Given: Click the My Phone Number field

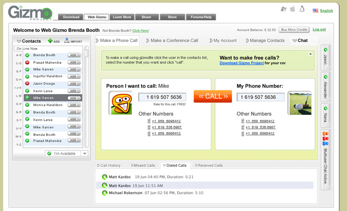Looking at the screenshot, I should [x=260, y=97].
